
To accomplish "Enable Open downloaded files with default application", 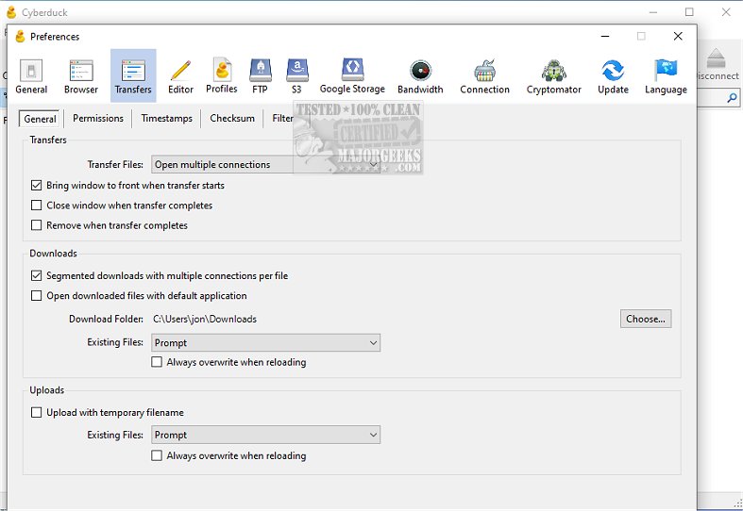I will pos(37,295).
